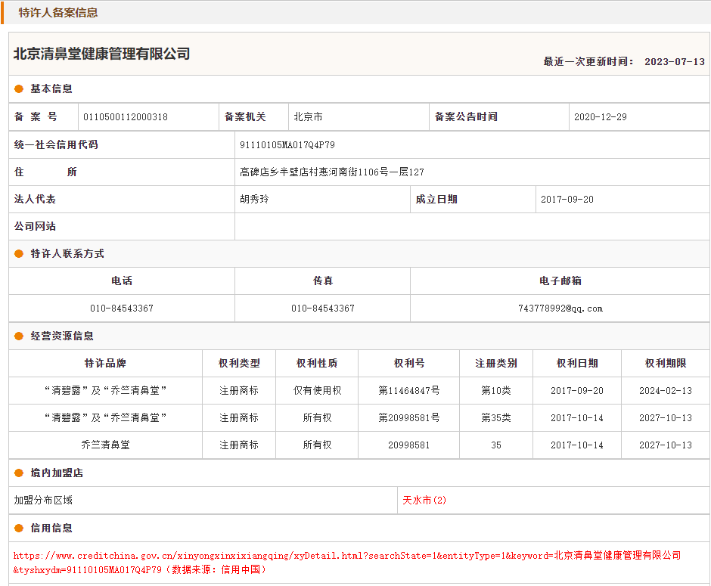The height and width of the screenshot is (586, 711).
Task: Click the update date 2023-07-13
Action: click(674, 62)
